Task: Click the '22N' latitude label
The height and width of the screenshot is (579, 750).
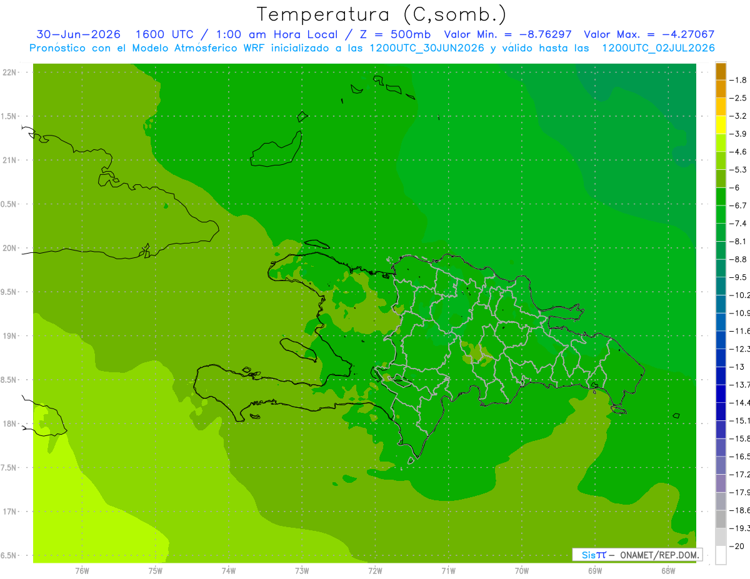Action: (x=10, y=72)
